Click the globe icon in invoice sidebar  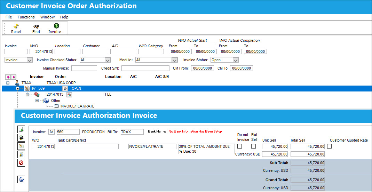(21, 180)
